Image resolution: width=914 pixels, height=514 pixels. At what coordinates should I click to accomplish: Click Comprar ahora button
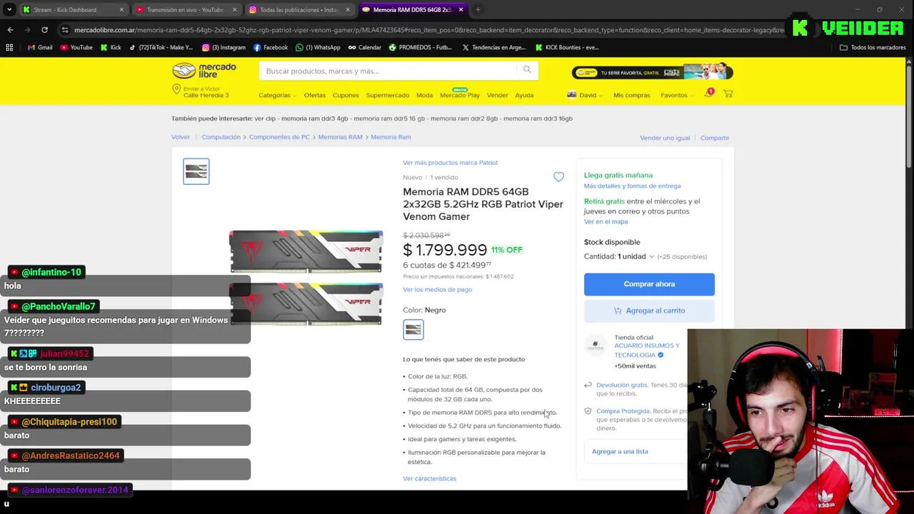click(x=649, y=284)
